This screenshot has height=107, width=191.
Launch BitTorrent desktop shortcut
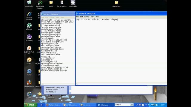[29, 38]
